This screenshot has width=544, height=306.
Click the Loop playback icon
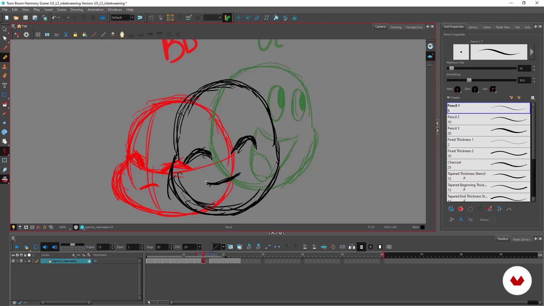[x=36, y=247]
